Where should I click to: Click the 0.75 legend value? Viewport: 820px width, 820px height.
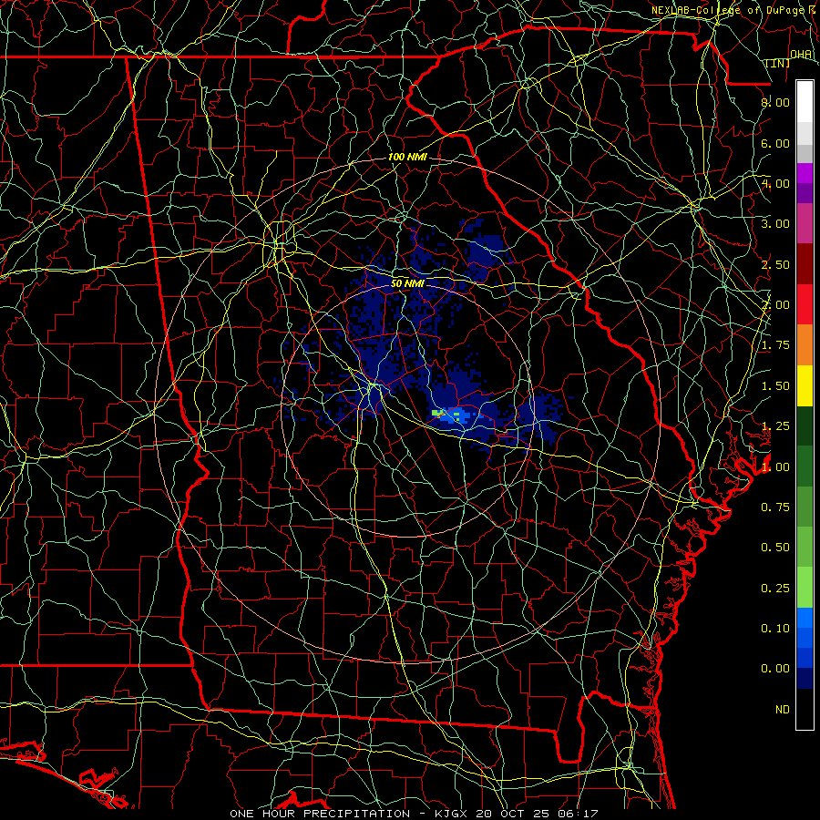click(x=775, y=507)
